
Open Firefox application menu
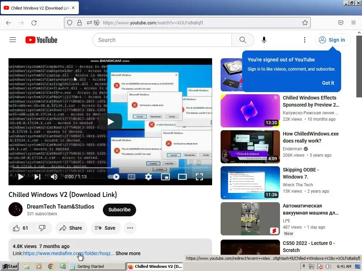[354, 23]
